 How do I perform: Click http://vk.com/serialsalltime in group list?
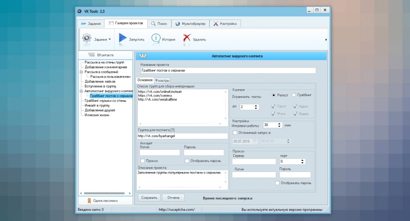pos(158,99)
